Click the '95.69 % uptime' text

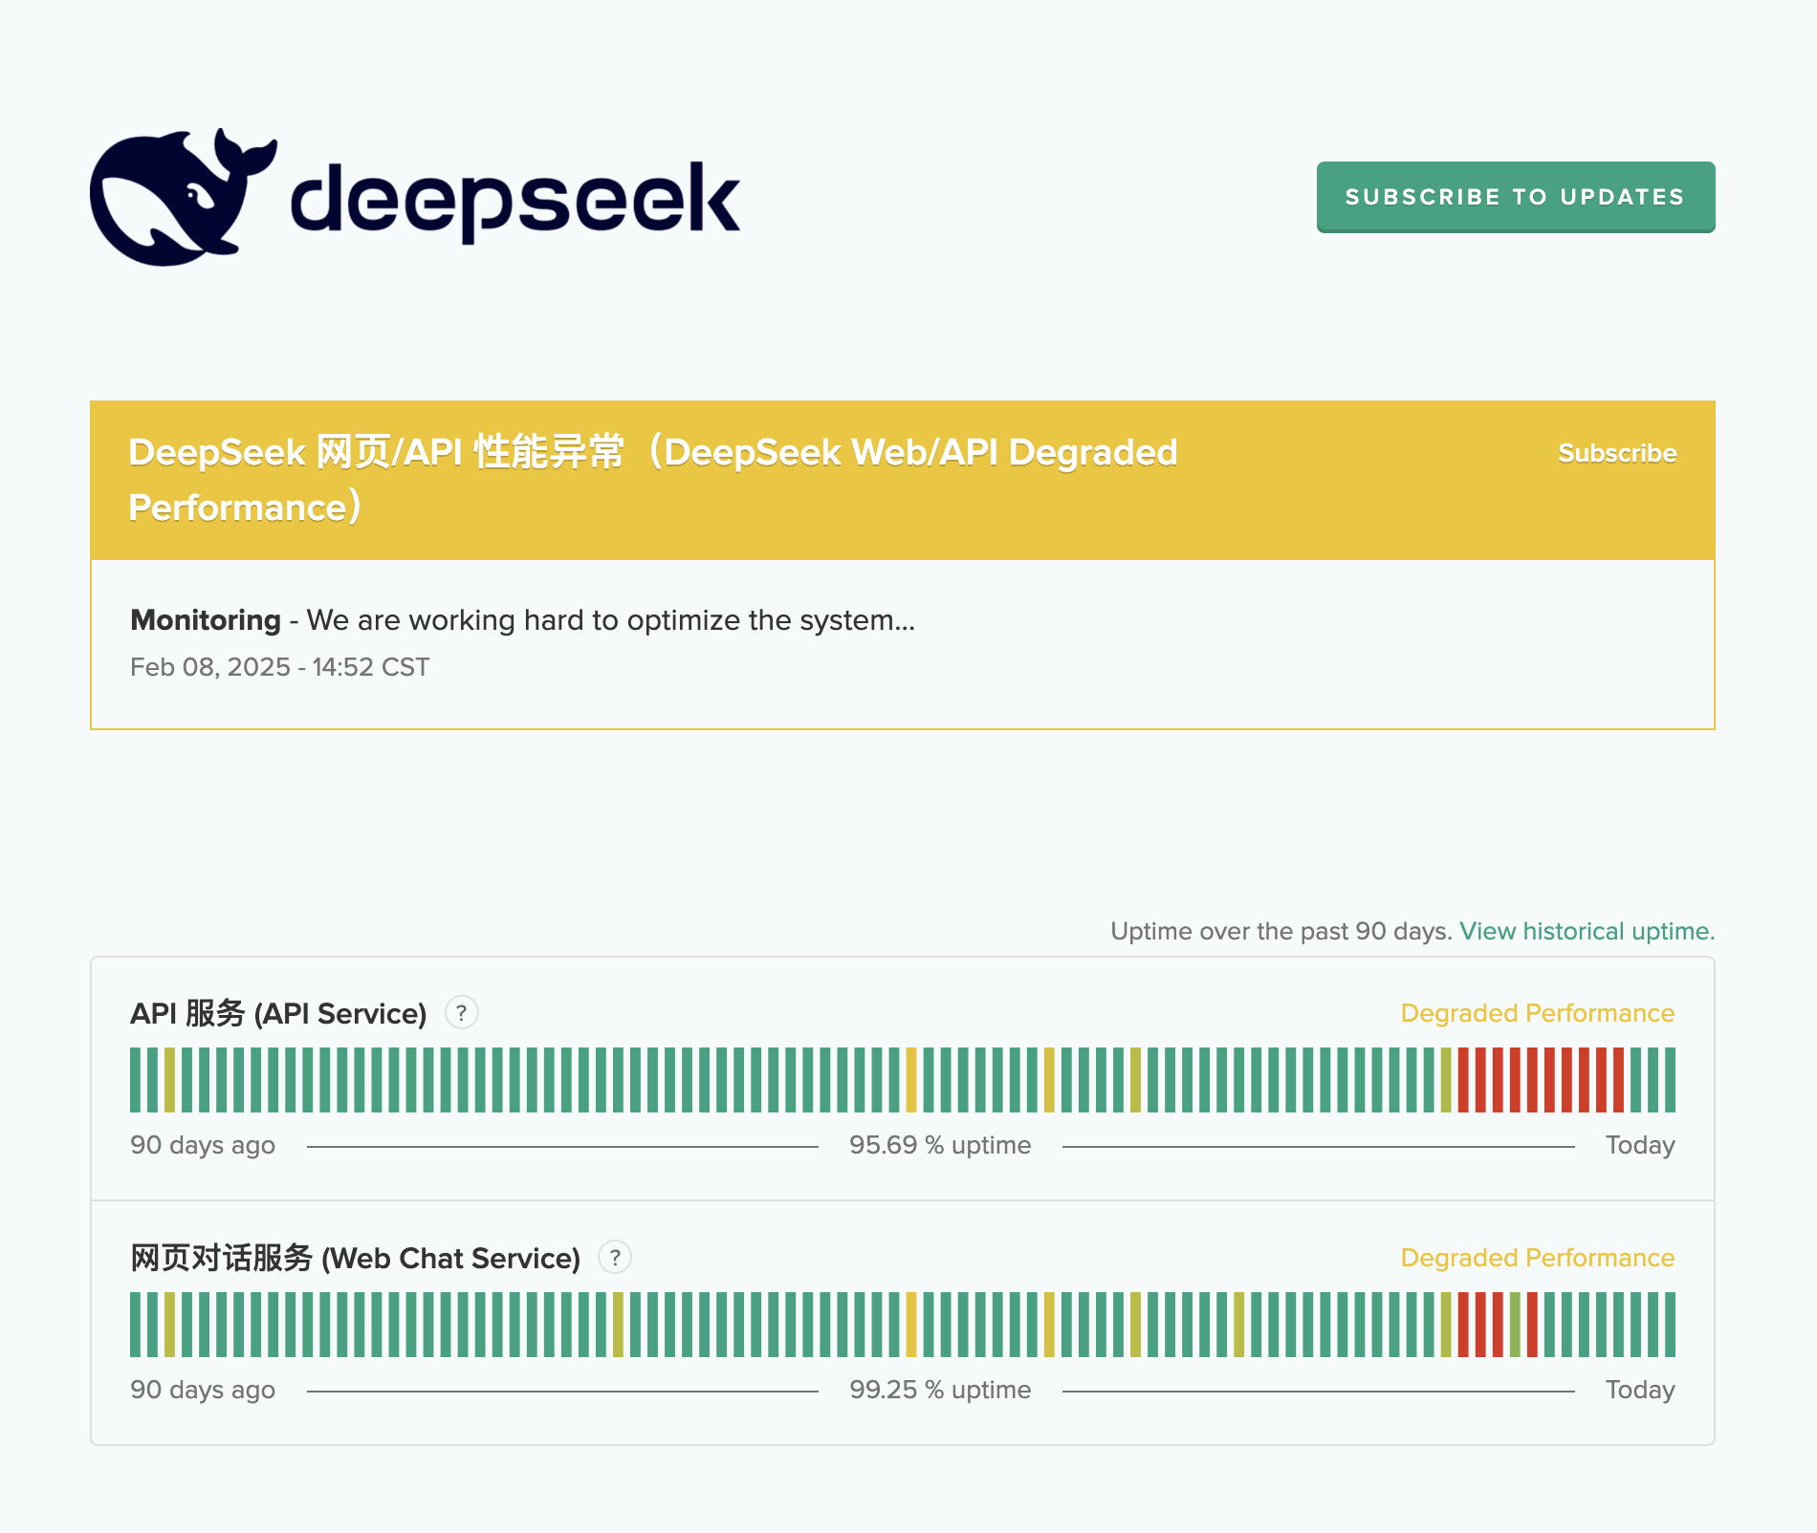point(940,1145)
